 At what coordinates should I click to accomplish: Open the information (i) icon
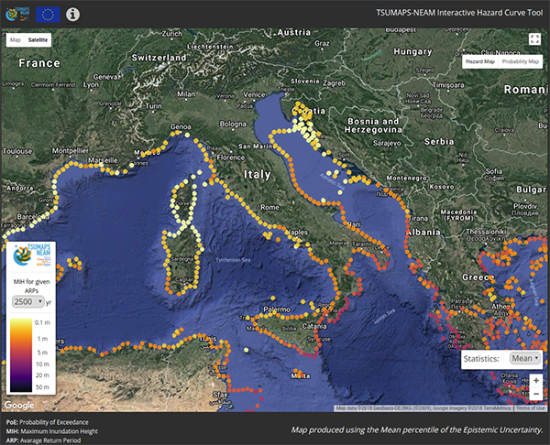pos(73,15)
